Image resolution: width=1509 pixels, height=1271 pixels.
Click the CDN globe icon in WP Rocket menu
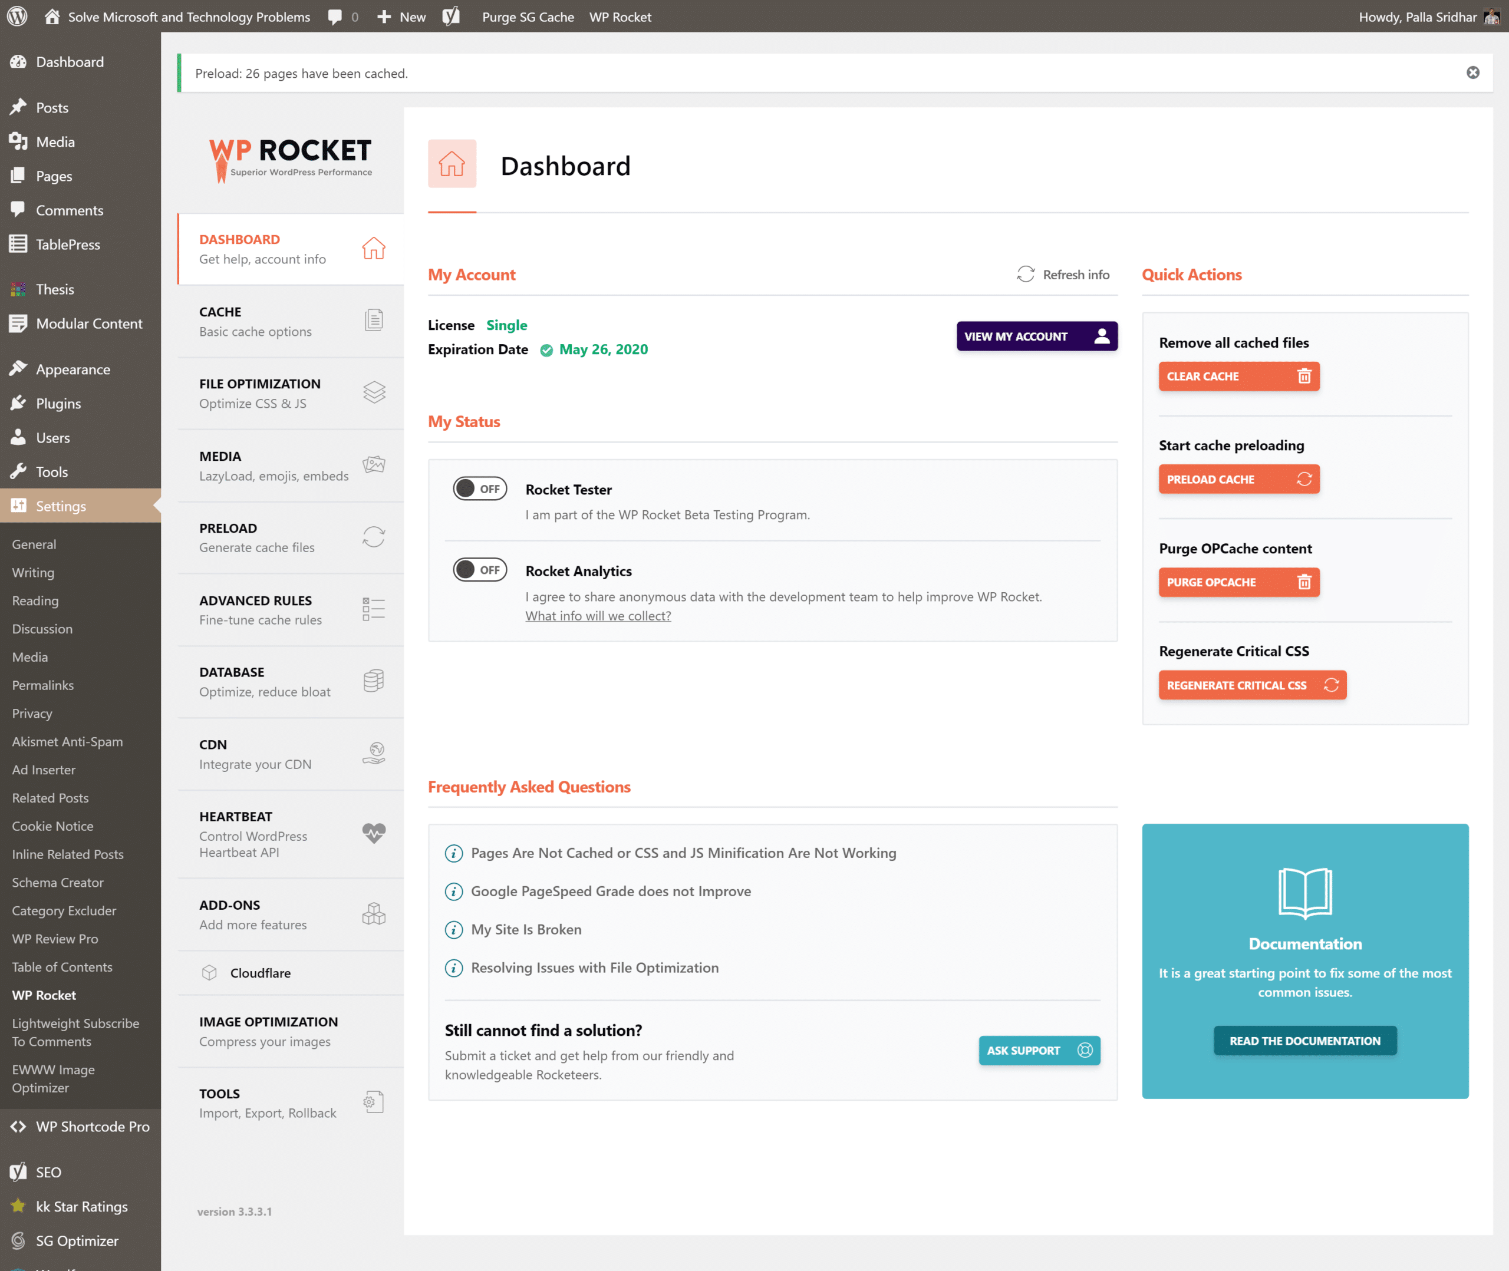click(373, 754)
